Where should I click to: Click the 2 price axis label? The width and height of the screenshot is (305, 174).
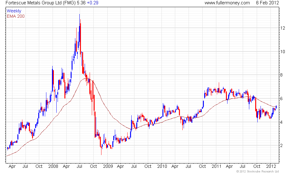[281, 145]
